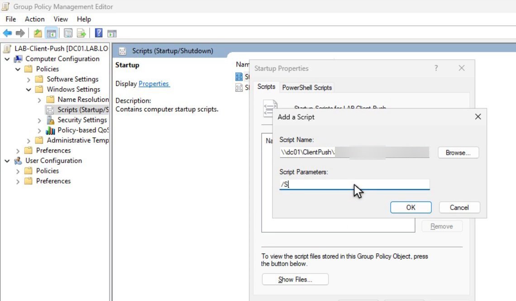Open the View menu
Image resolution: width=516 pixels, height=301 pixels.
(x=61, y=19)
